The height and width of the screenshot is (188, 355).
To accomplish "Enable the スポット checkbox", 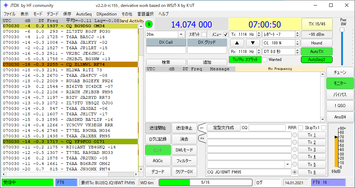I will tap(204, 34).
